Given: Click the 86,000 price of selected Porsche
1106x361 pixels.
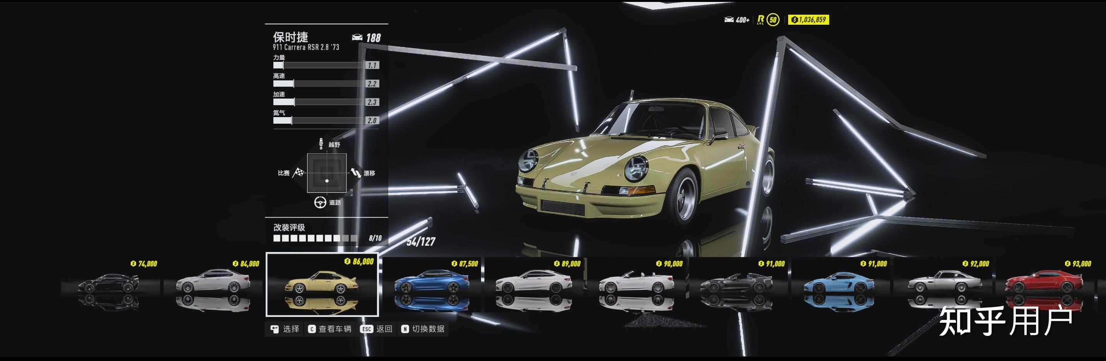Looking at the screenshot, I should click(x=359, y=261).
